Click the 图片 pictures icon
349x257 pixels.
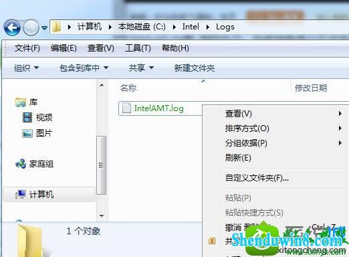(27, 133)
